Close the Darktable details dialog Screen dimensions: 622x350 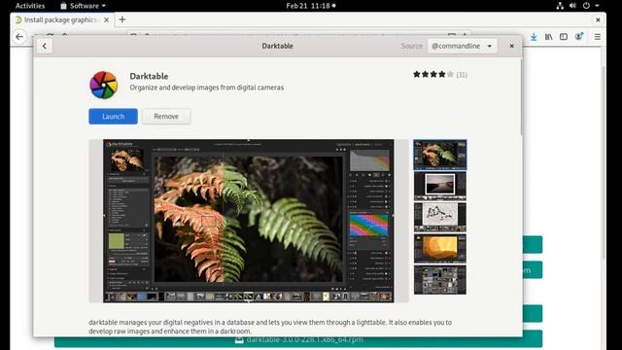(x=512, y=46)
